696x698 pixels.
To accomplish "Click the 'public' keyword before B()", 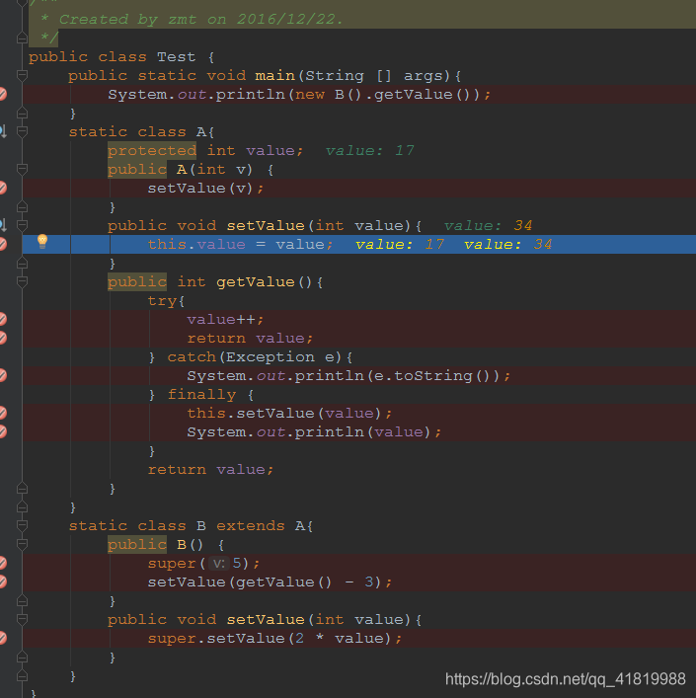I will pos(137,544).
